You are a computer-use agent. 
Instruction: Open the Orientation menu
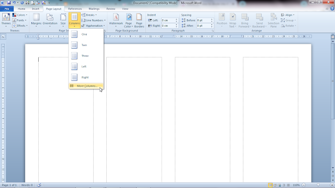tap(50, 20)
